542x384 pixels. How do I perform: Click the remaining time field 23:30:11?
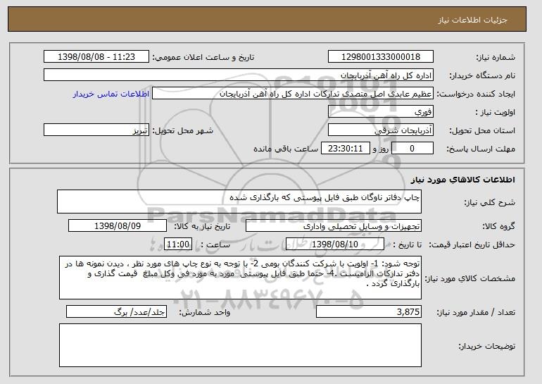346,149
